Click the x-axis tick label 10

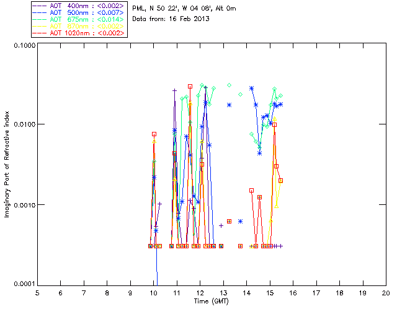coord(153,293)
